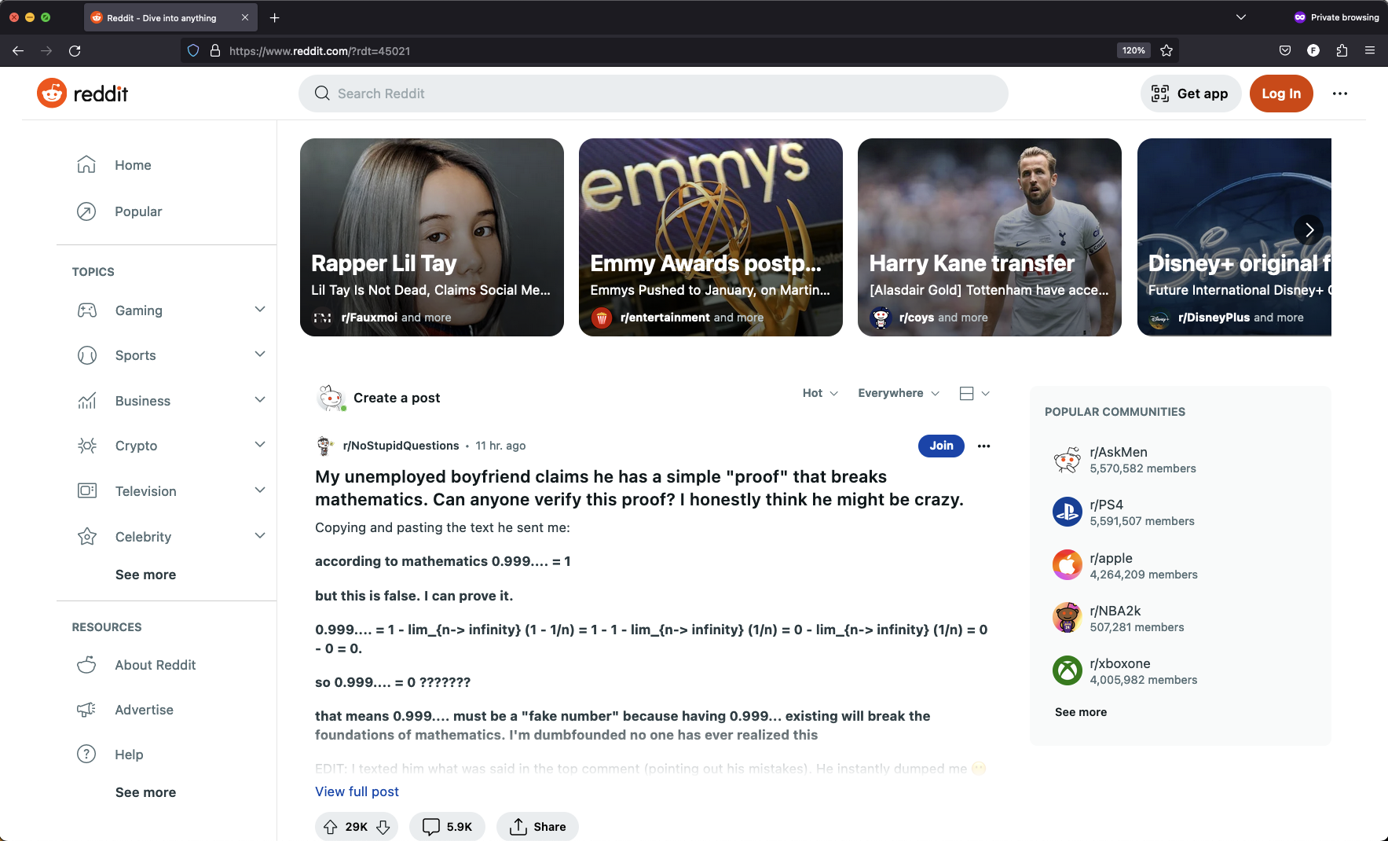Open the Rapper Lil Tay trending card
Viewport: 1388px width, 841px height.
pyautogui.click(x=432, y=237)
